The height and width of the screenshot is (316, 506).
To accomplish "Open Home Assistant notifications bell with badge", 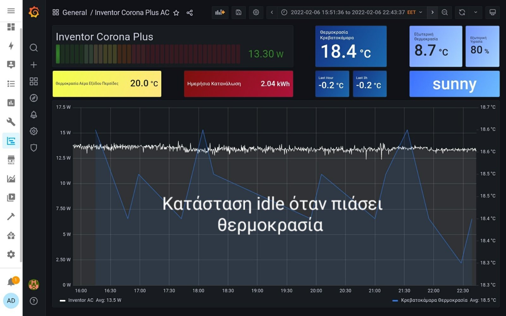I will [11, 282].
